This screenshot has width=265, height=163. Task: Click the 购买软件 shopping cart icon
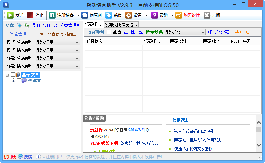coord(179,15)
